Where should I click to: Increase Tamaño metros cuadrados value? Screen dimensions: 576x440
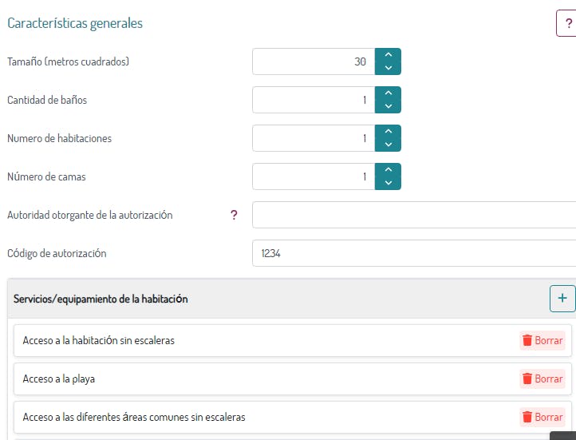pos(389,55)
